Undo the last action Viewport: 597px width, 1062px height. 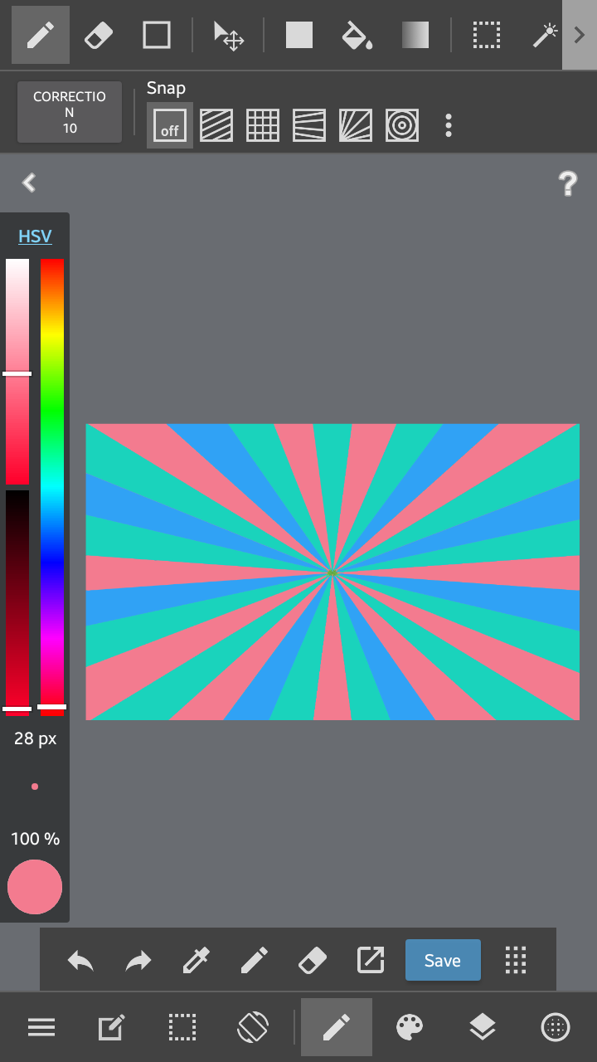(x=80, y=961)
